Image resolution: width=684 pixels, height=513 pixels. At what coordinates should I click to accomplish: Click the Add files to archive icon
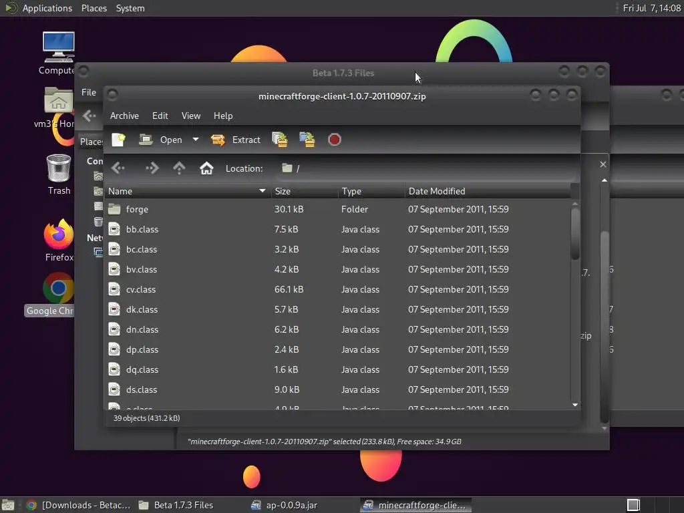tap(280, 140)
